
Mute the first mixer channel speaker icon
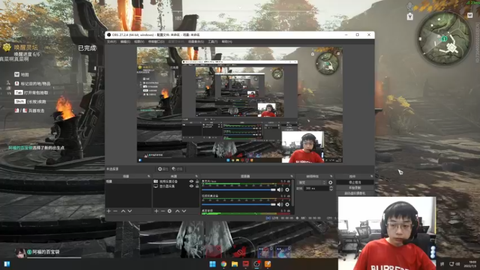pyautogui.click(x=280, y=190)
